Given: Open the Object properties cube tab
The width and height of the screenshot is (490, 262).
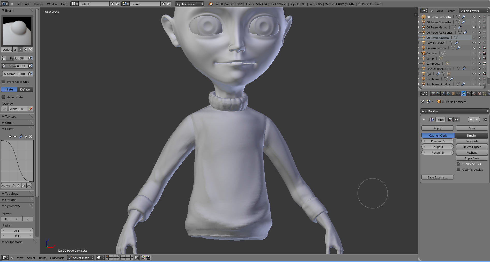Looking at the screenshot, I should 453,94.
